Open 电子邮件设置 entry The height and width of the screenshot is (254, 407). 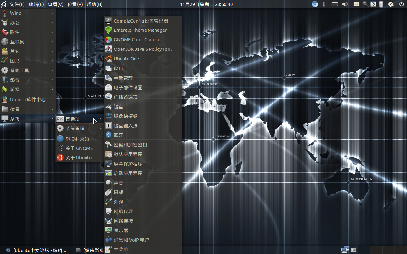pos(143,87)
